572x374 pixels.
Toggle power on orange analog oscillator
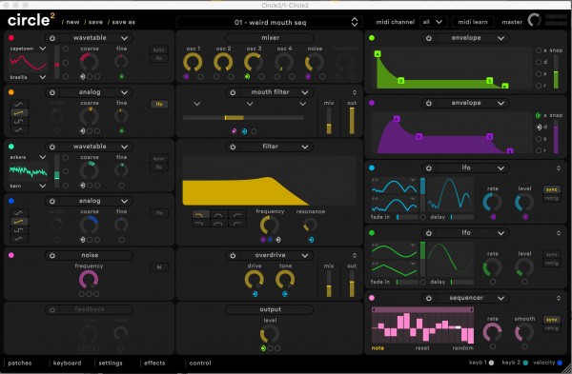[52, 92]
